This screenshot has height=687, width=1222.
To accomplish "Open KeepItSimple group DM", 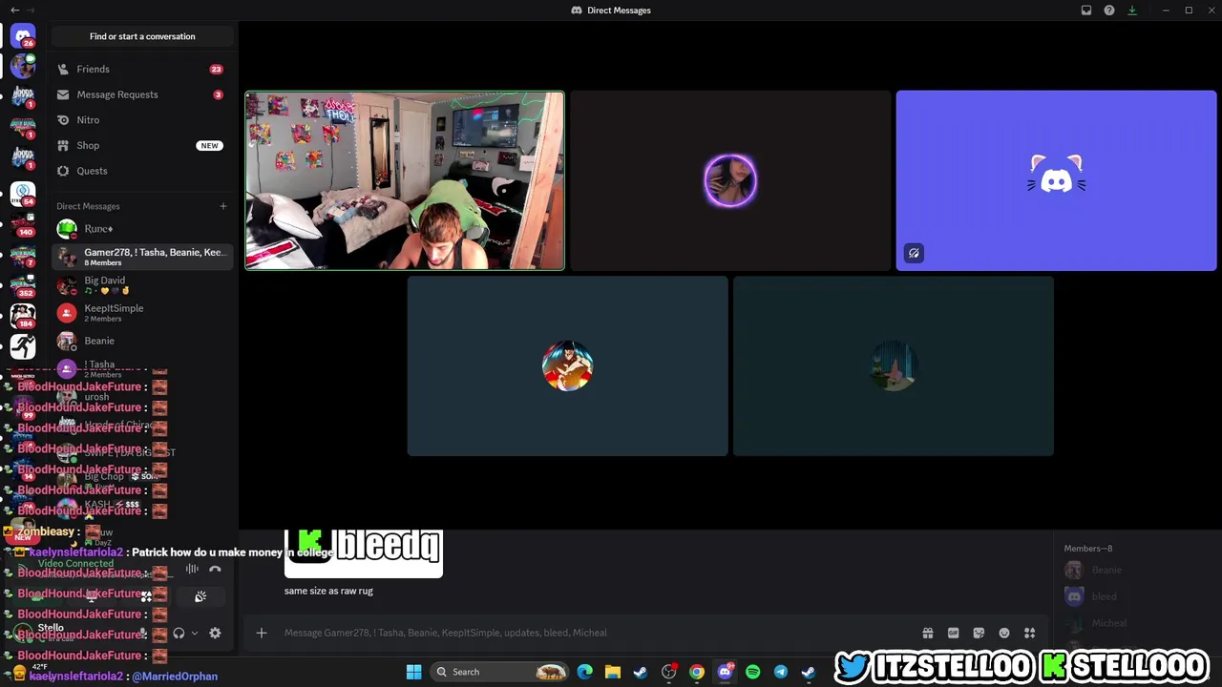I will coord(142,312).
